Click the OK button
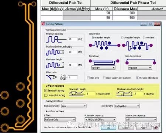Image resolution: width=166 pixels, height=133 pixels. click(108, 128)
